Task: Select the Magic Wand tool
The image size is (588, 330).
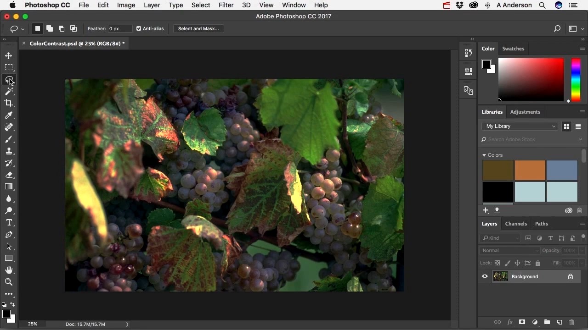Action: click(x=9, y=92)
